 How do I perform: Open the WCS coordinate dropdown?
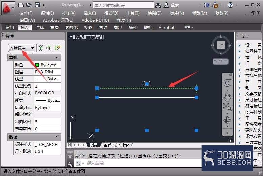tap(220, 61)
